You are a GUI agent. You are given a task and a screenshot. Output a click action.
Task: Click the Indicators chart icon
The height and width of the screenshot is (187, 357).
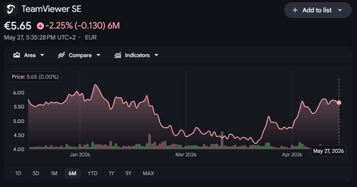[x=118, y=55]
